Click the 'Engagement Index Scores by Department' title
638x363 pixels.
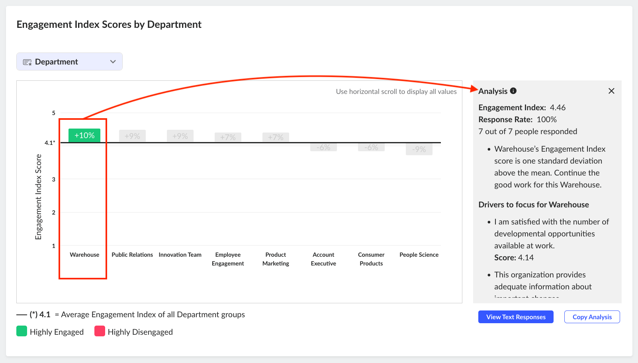pos(109,24)
